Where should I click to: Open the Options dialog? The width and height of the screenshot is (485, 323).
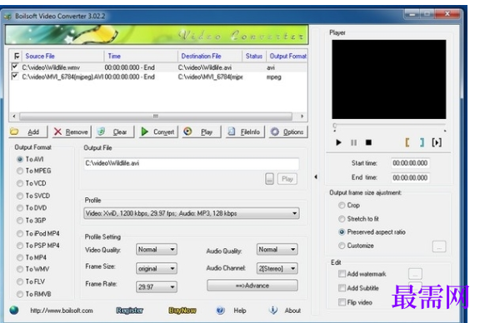pos(288,132)
